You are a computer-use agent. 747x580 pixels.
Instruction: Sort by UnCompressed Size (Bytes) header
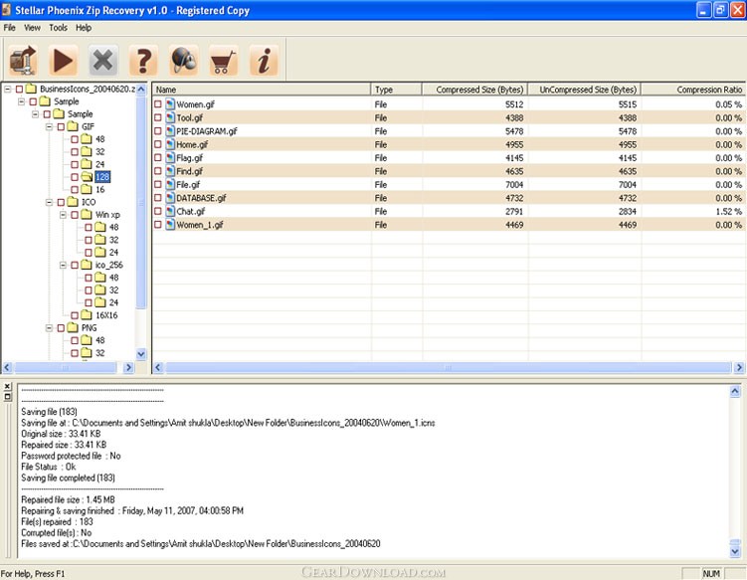tap(585, 90)
